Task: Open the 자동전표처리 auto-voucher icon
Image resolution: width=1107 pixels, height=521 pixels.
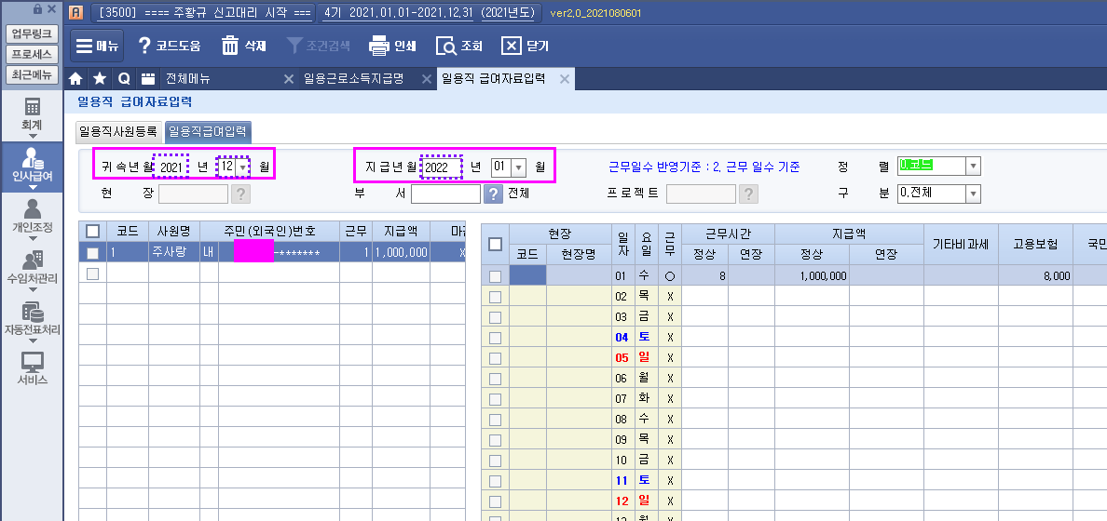Action: pyautogui.click(x=33, y=313)
